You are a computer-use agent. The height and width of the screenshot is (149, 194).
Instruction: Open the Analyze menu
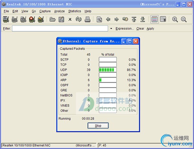click(x=59, y=11)
